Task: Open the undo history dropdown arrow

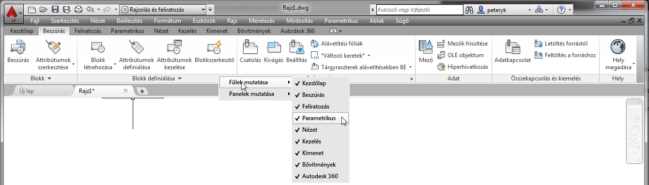Action: coord(98,9)
